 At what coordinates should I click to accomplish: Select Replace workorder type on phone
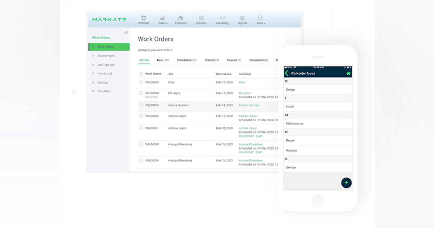click(318, 151)
